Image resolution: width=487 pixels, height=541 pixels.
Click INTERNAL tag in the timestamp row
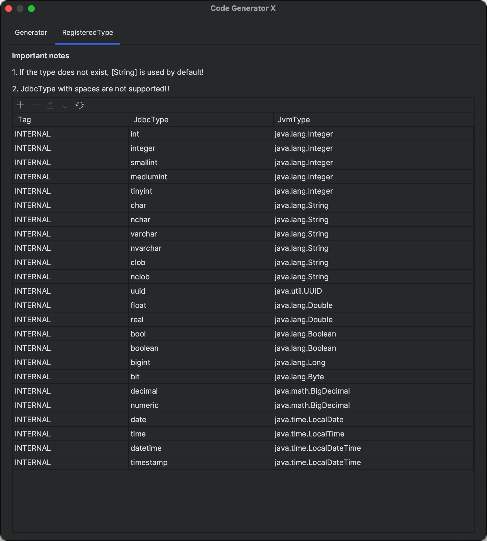click(x=71, y=462)
